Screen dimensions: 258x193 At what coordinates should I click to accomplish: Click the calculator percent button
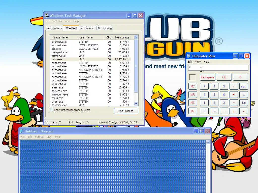[244, 95]
